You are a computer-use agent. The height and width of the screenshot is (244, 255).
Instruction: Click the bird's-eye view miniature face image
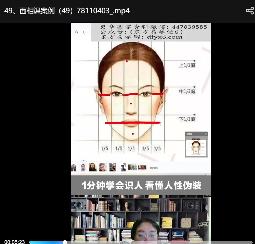[196, 147]
